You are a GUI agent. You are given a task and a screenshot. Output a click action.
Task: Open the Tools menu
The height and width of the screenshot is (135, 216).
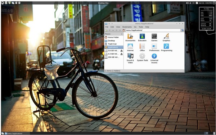tap(141, 27)
